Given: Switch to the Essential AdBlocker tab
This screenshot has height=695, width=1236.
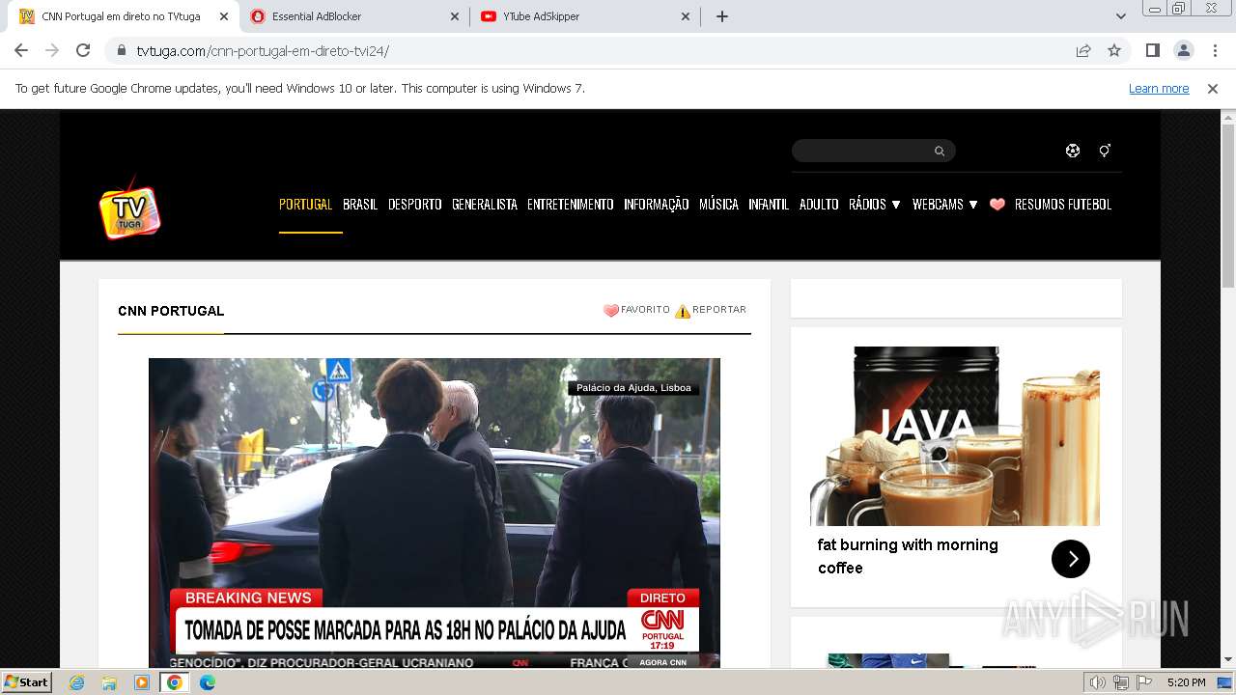Looking at the screenshot, I should click(354, 16).
